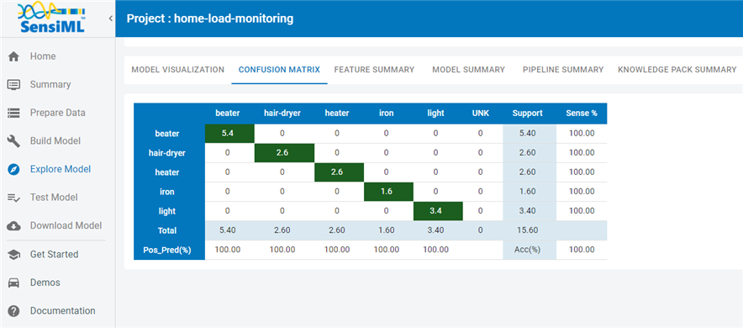The image size is (743, 328).
Task: Click the 'heater' row label
Action: tap(167, 172)
